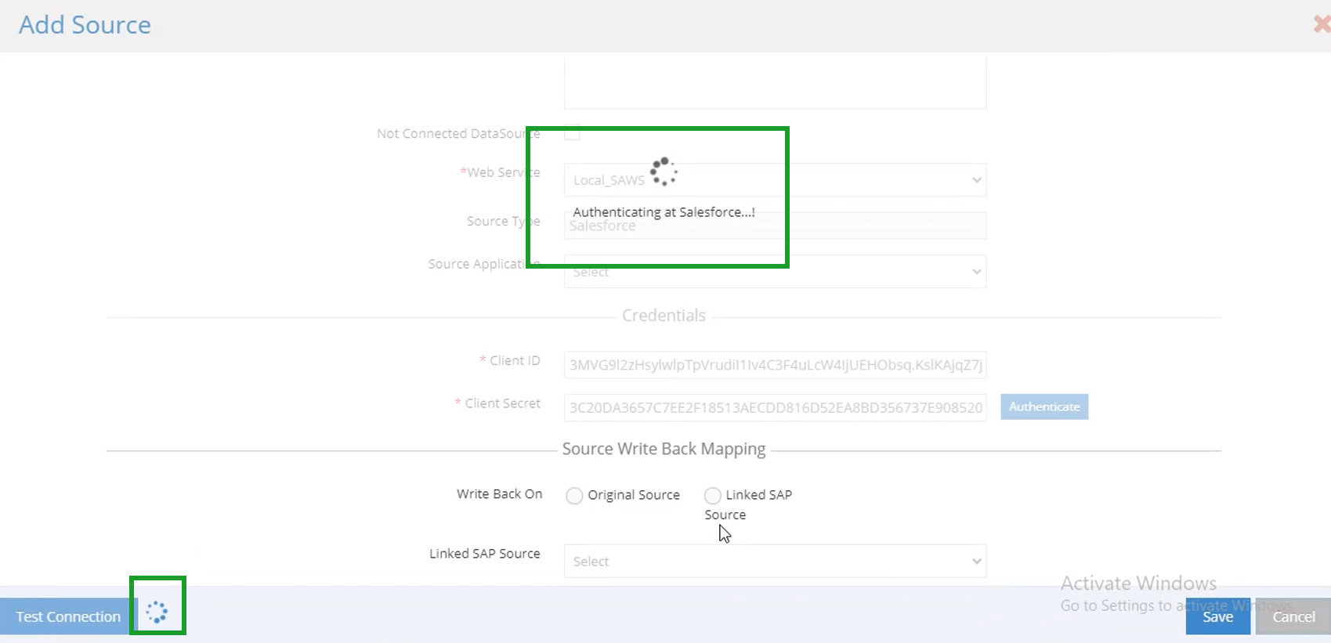Click the spinner above the authenticating message
This screenshot has width=1331, height=643.
(x=664, y=172)
